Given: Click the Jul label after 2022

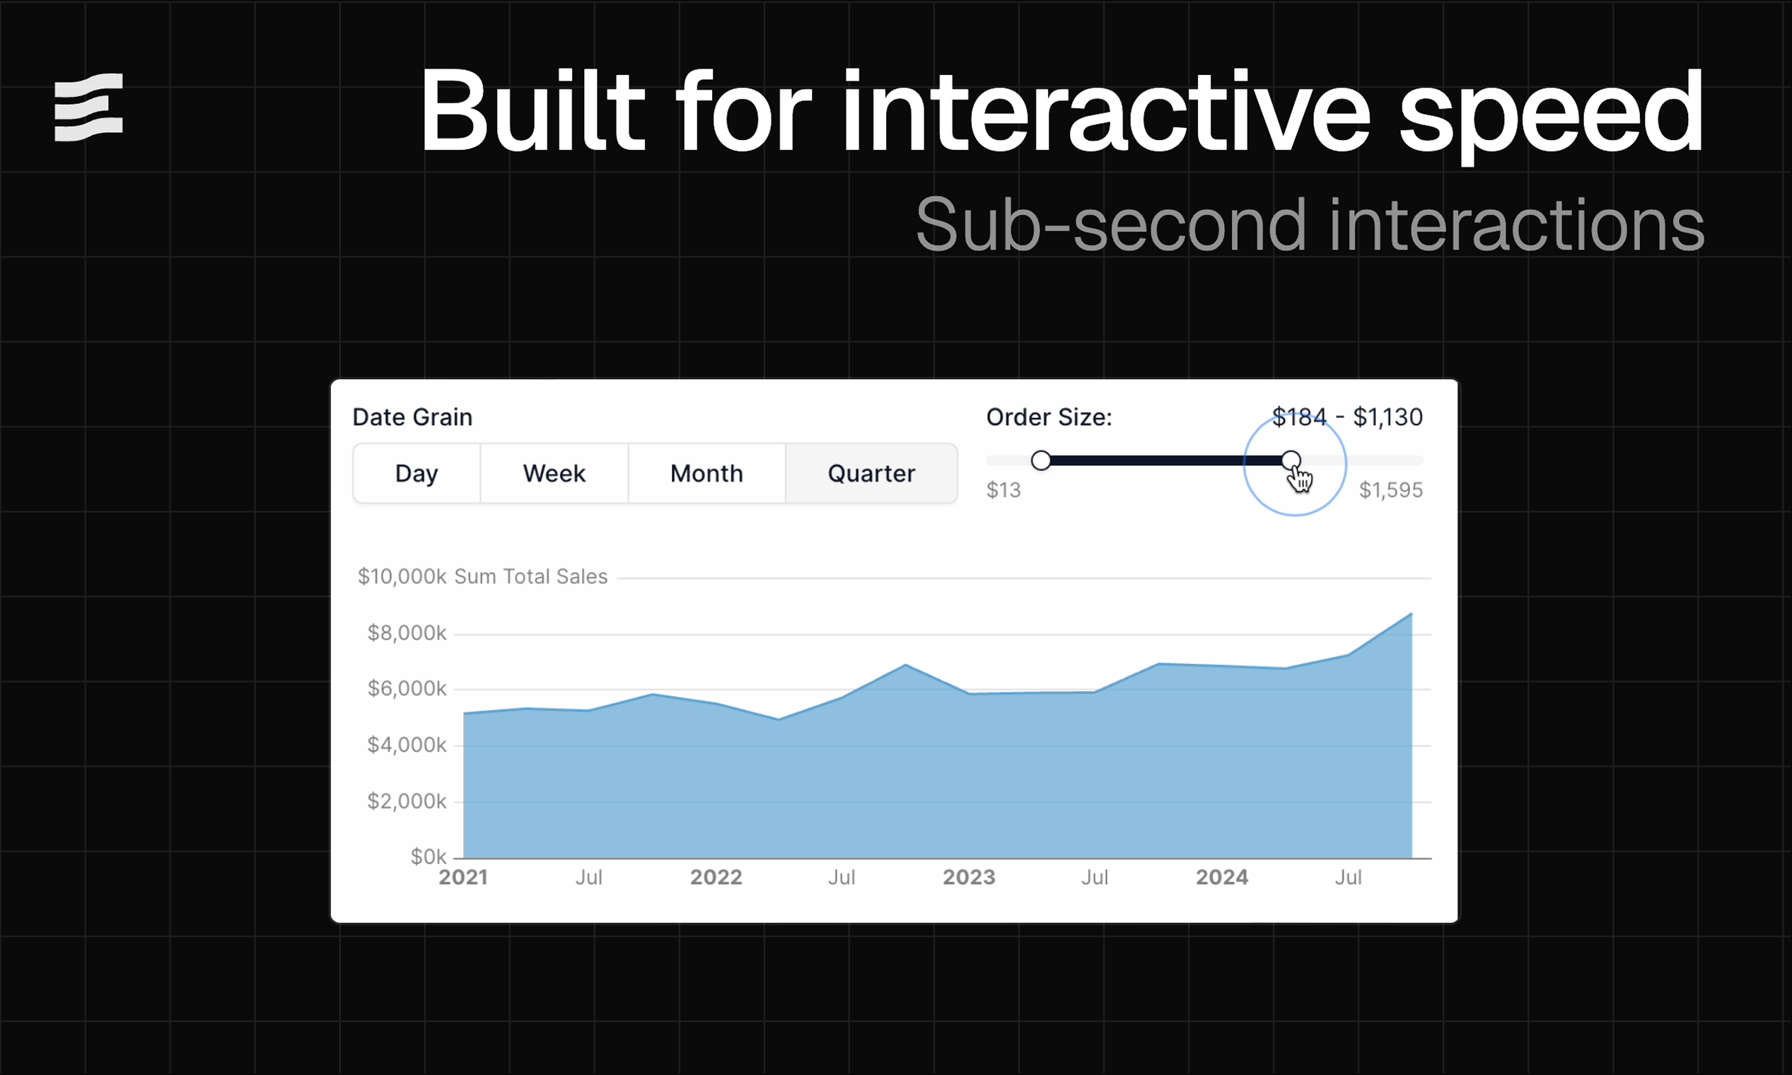Looking at the screenshot, I should click(842, 877).
